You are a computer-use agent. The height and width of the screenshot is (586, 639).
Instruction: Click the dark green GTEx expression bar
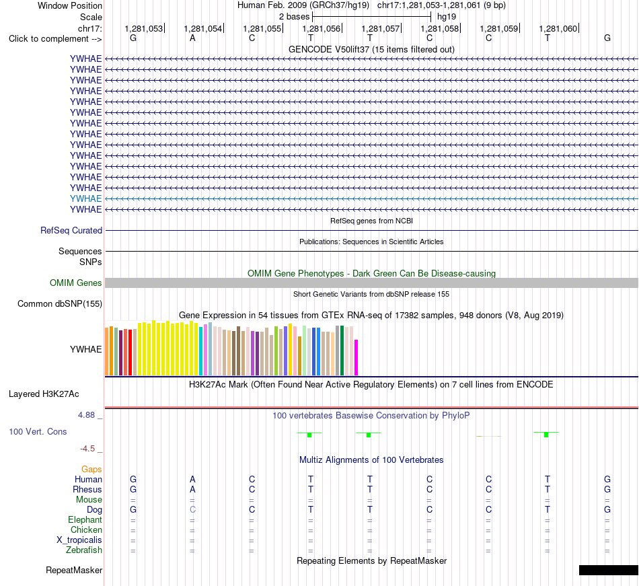point(342,351)
